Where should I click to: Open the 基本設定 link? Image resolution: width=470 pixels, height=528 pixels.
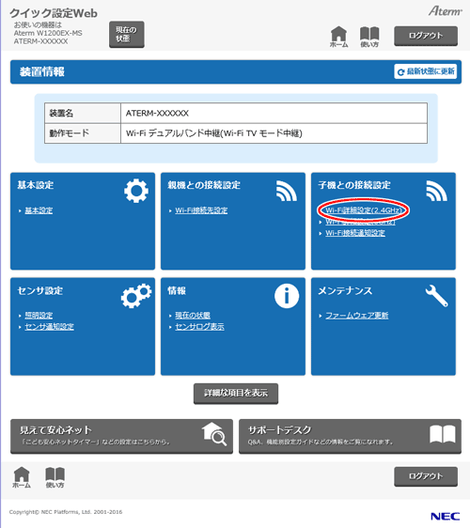(39, 210)
